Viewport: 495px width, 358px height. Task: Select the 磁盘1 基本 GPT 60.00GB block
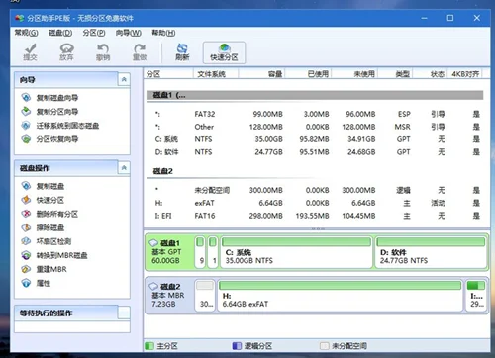click(169, 252)
